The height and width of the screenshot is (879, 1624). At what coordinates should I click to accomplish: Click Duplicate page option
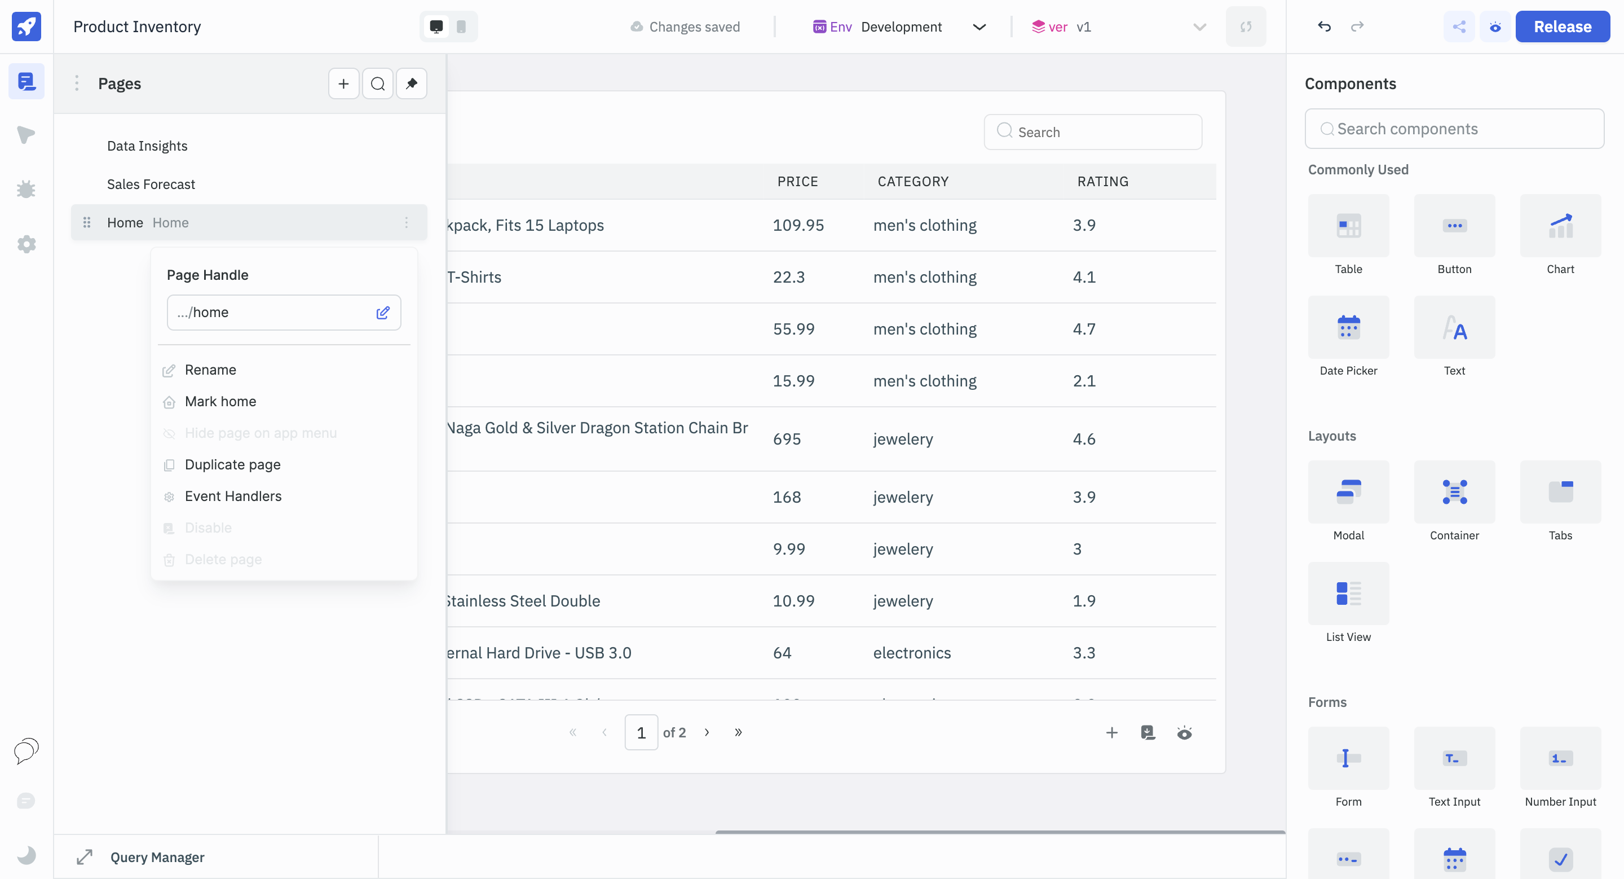232,463
